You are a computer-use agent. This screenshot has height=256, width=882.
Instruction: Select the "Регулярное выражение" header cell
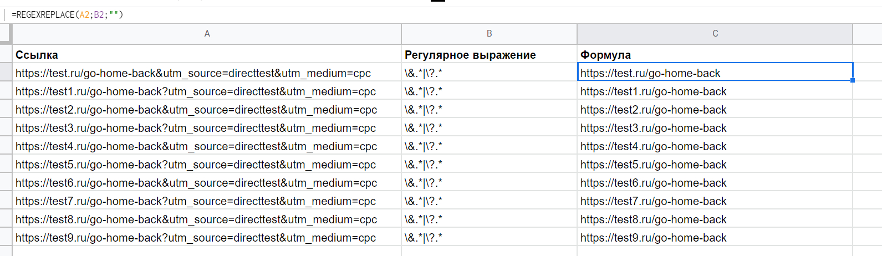[x=489, y=55]
